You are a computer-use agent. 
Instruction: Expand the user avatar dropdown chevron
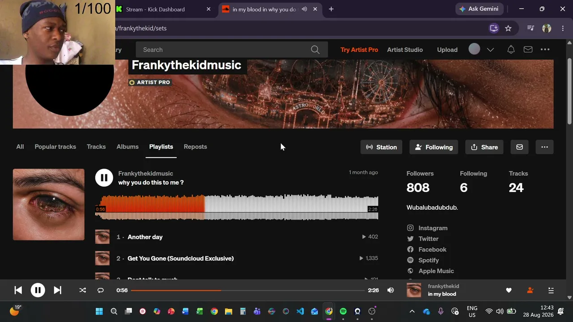(x=490, y=50)
